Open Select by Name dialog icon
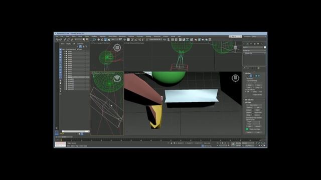The width and height of the screenshot is (321, 180). click(87, 39)
